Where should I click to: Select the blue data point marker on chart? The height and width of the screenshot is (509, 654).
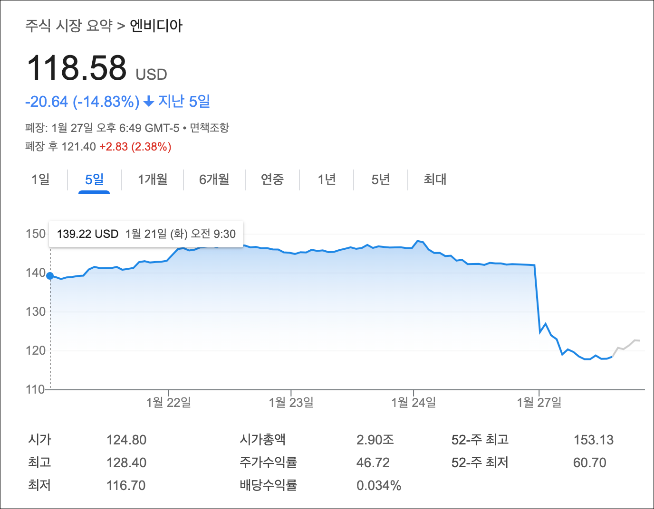coord(50,275)
